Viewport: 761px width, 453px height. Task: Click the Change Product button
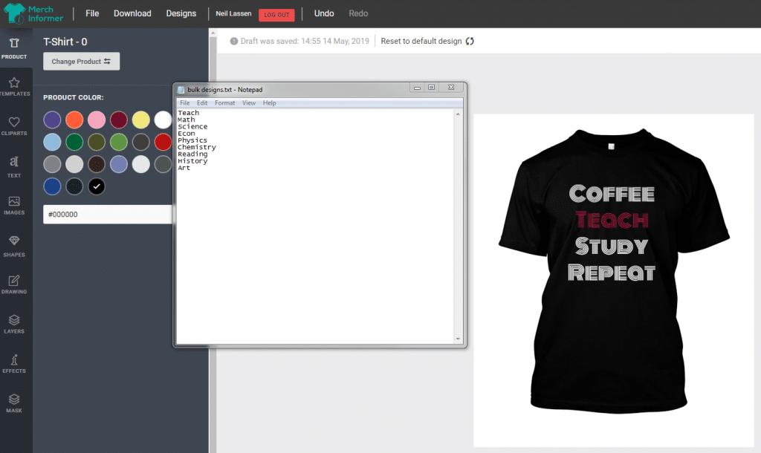coord(82,62)
